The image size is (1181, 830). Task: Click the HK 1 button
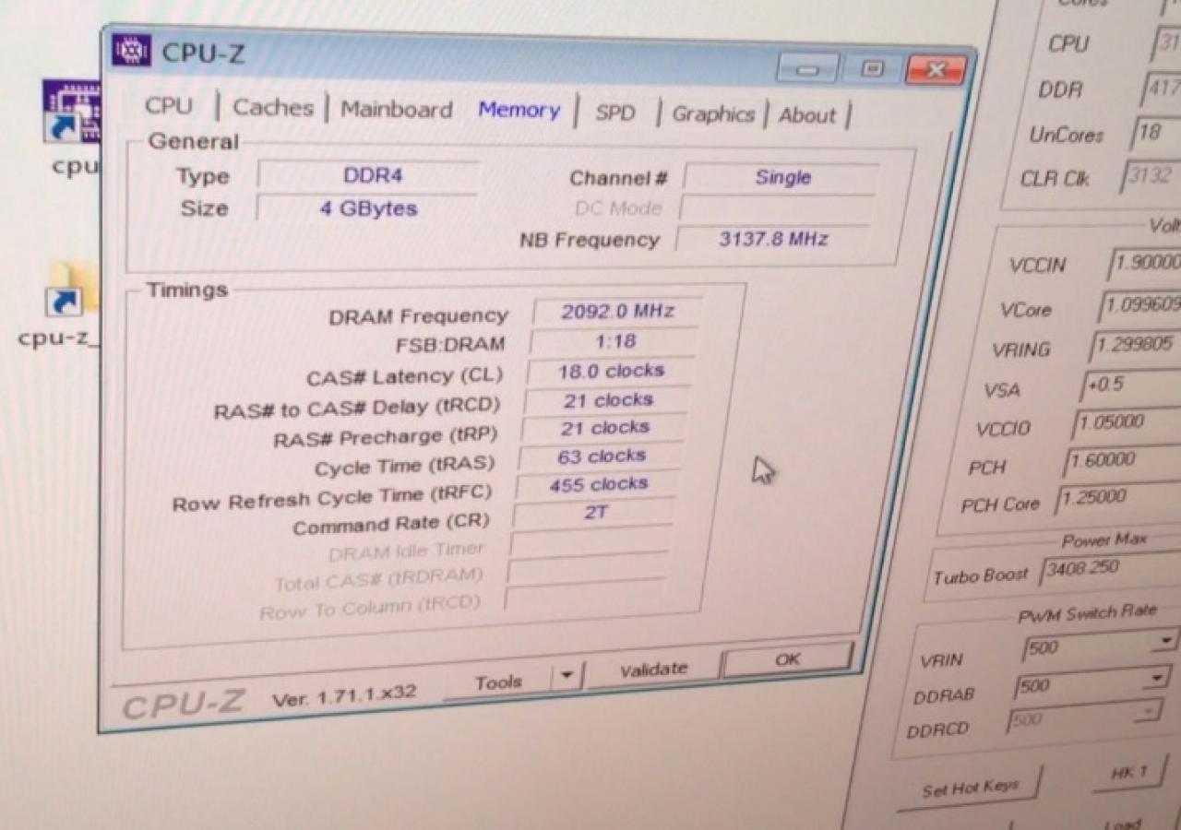pyautogui.click(x=1129, y=773)
